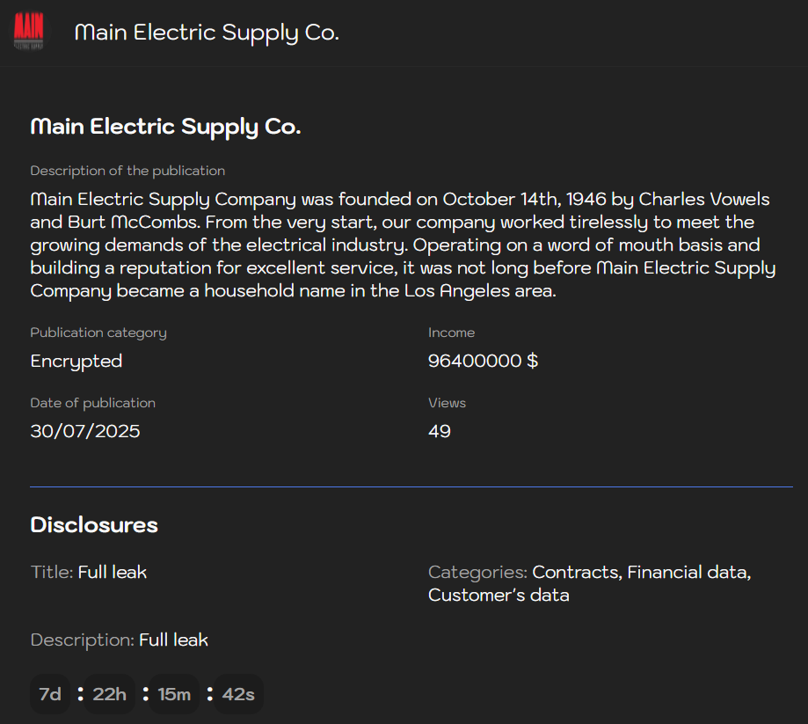Screen dimensions: 808x724
Task: Click the header title Main Electric Supply Co.
Action: [207, 33]
